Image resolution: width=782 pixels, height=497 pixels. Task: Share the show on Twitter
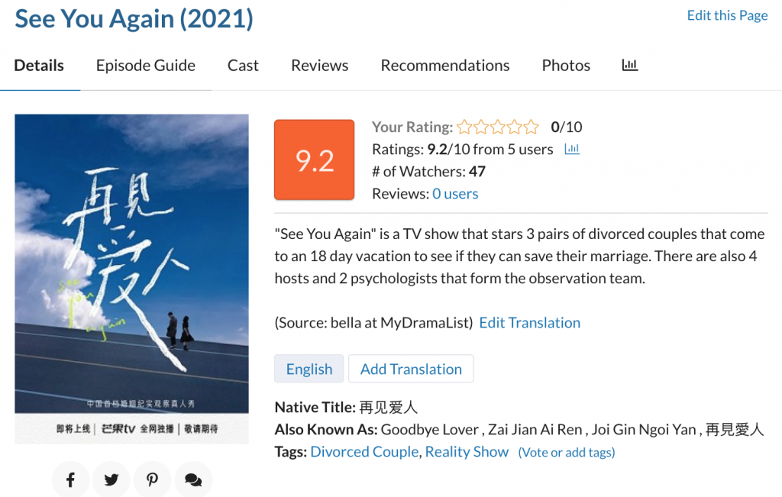111,479
